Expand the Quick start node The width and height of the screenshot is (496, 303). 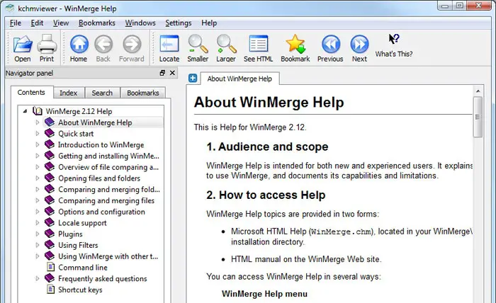(38, 134)
